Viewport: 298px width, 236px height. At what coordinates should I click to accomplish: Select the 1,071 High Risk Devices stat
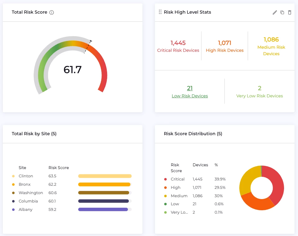click(x=224, y=43)
